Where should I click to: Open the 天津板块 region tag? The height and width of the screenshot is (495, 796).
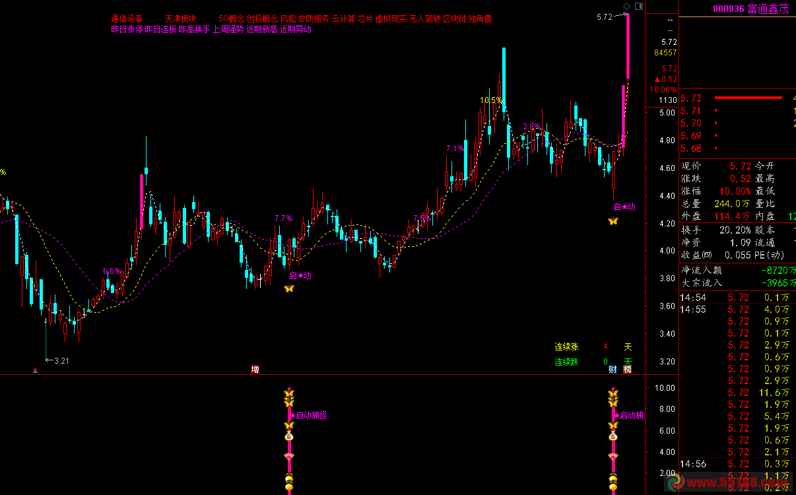click(x=181, y=19)
